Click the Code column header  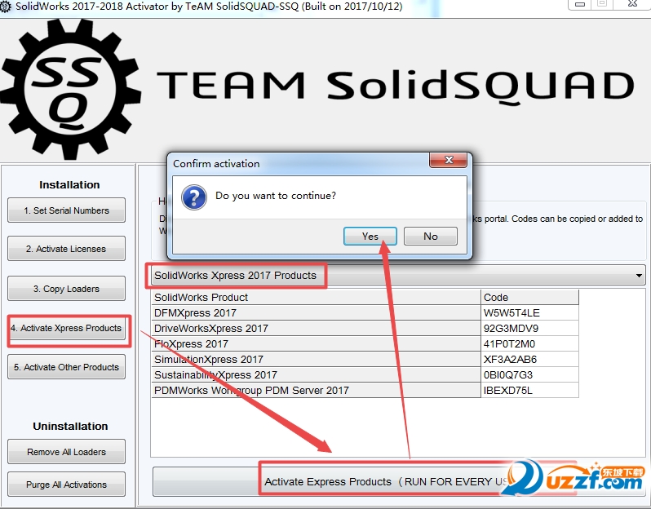tap(529, 297)
